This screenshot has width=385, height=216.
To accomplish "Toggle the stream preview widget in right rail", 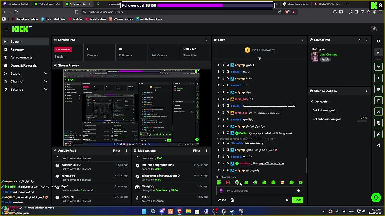I will [378, 67].
